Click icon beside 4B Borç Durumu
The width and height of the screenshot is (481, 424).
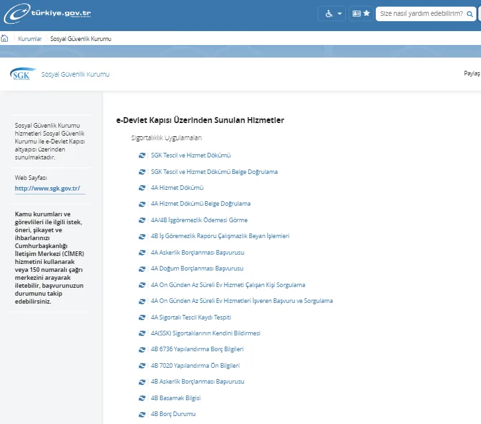point(142,414)
